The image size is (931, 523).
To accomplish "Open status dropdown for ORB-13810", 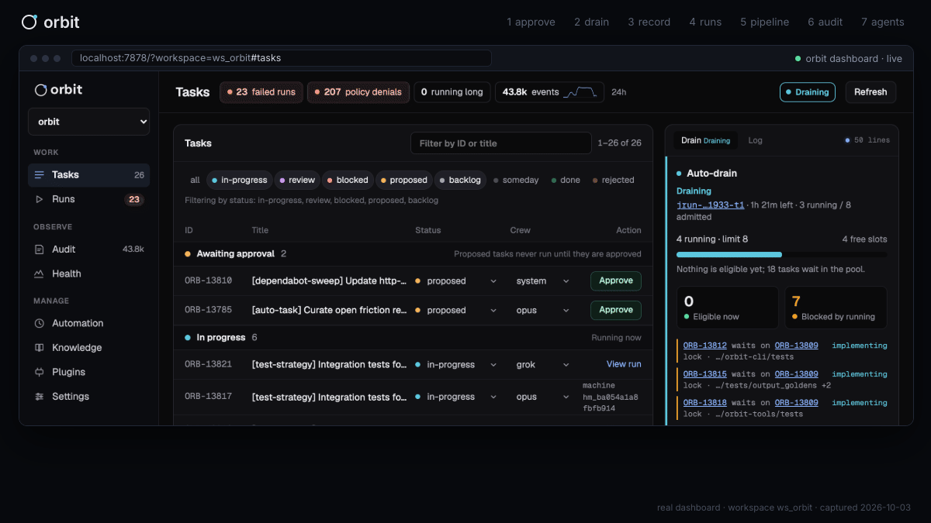I will 456,281.
